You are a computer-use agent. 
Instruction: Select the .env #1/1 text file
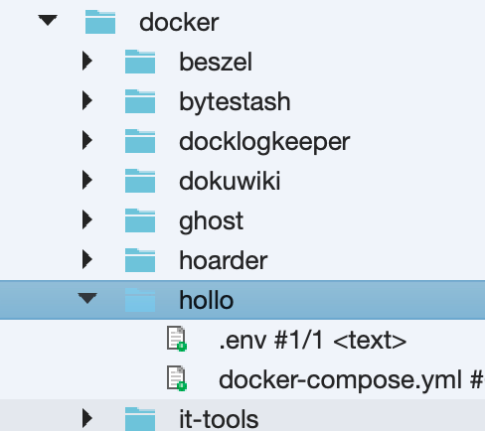pyautogui.click(x=312, y=341)
